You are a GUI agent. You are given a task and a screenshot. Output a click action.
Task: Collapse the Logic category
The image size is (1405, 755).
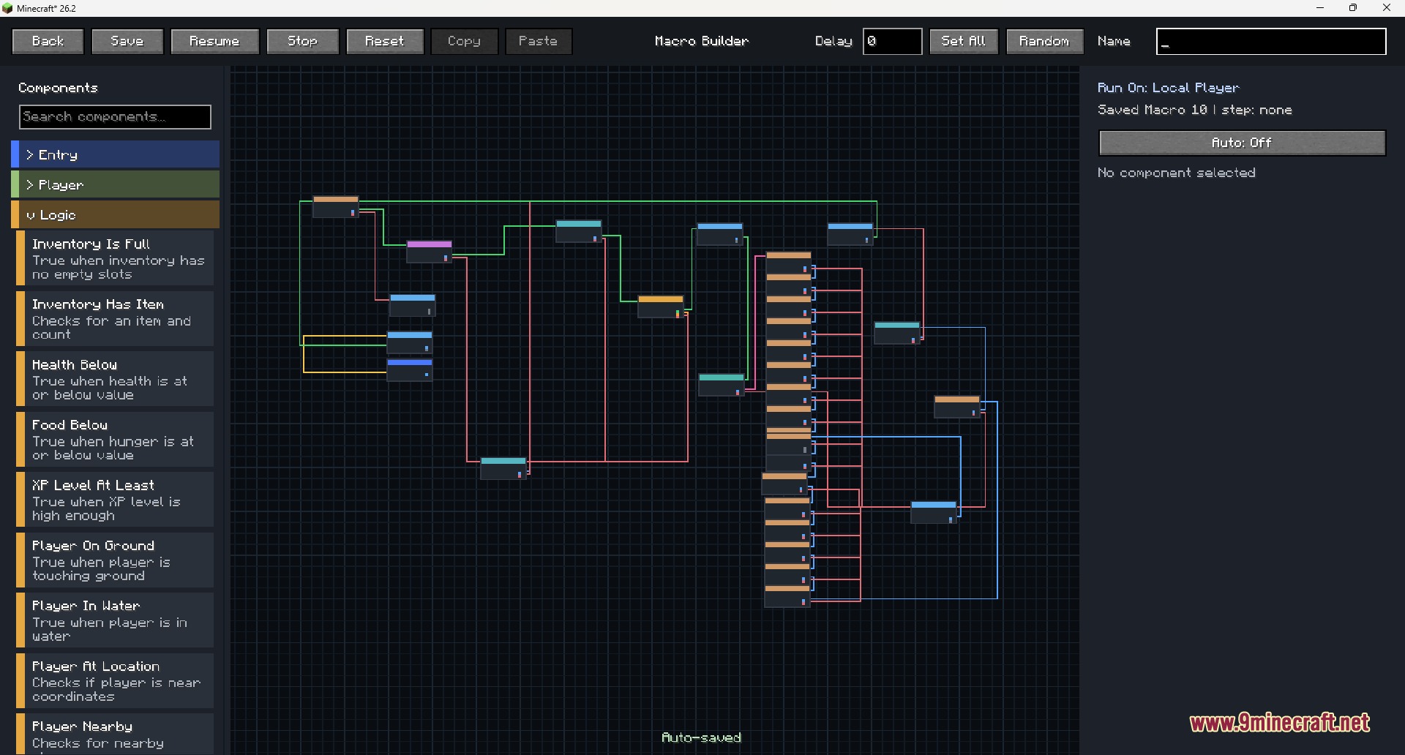point(116,214)
